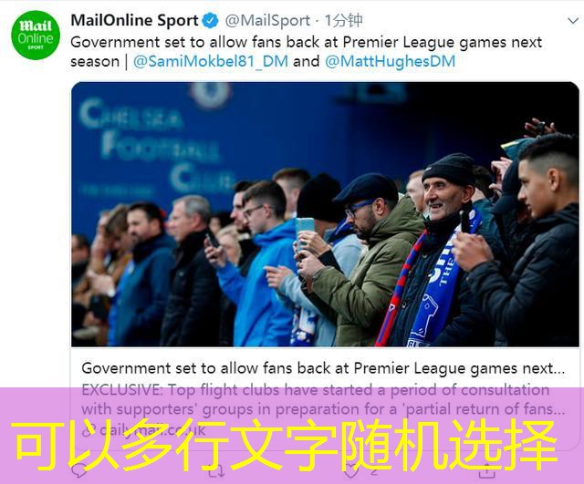This screenshot has width=584, height=484.
Task: Open the @MattHughesDM mention
Action: (x=390, y=61)
